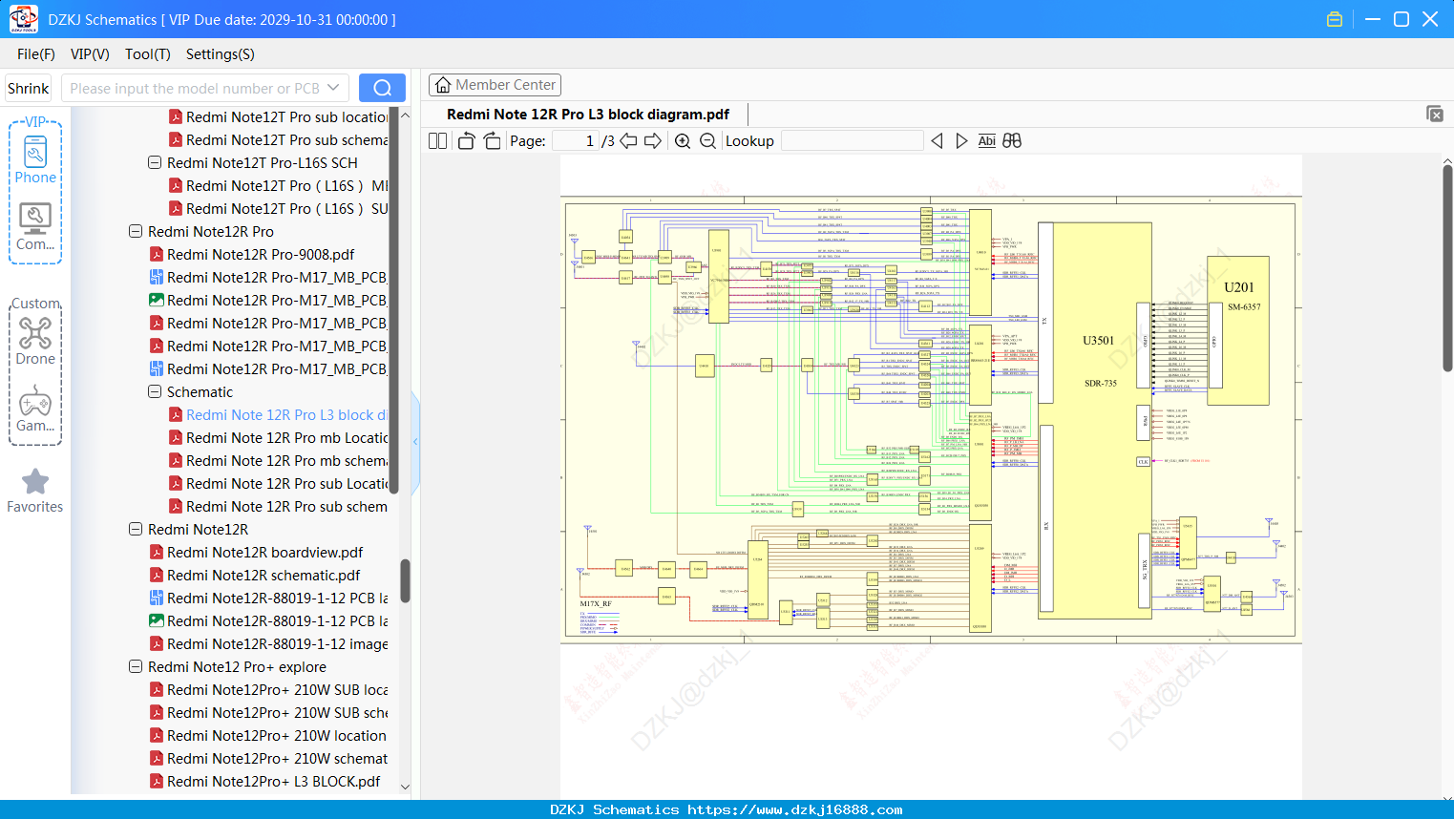Open first Redmi Note12R Pro-M17_MB_PCB file
1454x819 pixels.
pyautogui.click(x=268, y=277)
